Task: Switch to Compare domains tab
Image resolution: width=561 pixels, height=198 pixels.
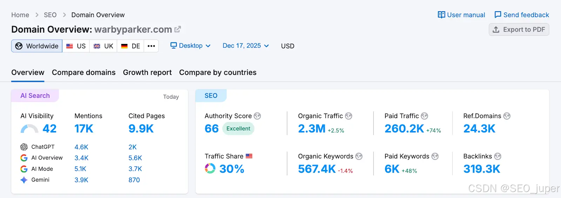Action: [84, 73]
